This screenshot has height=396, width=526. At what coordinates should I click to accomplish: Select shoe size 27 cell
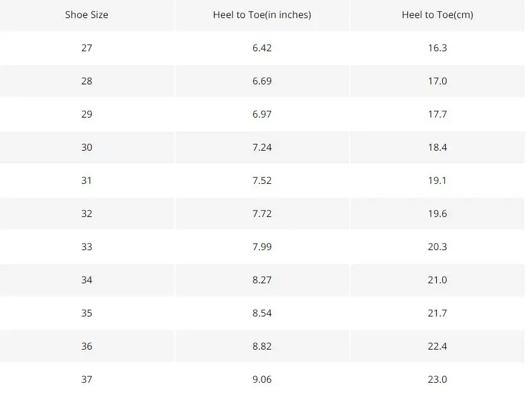(87, 48)
